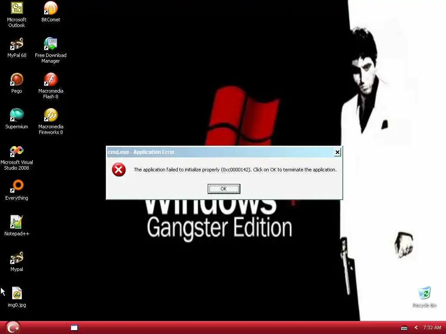Open the Start menu flag button
This screenshot has height=334, width=446.
pos(13,327)
